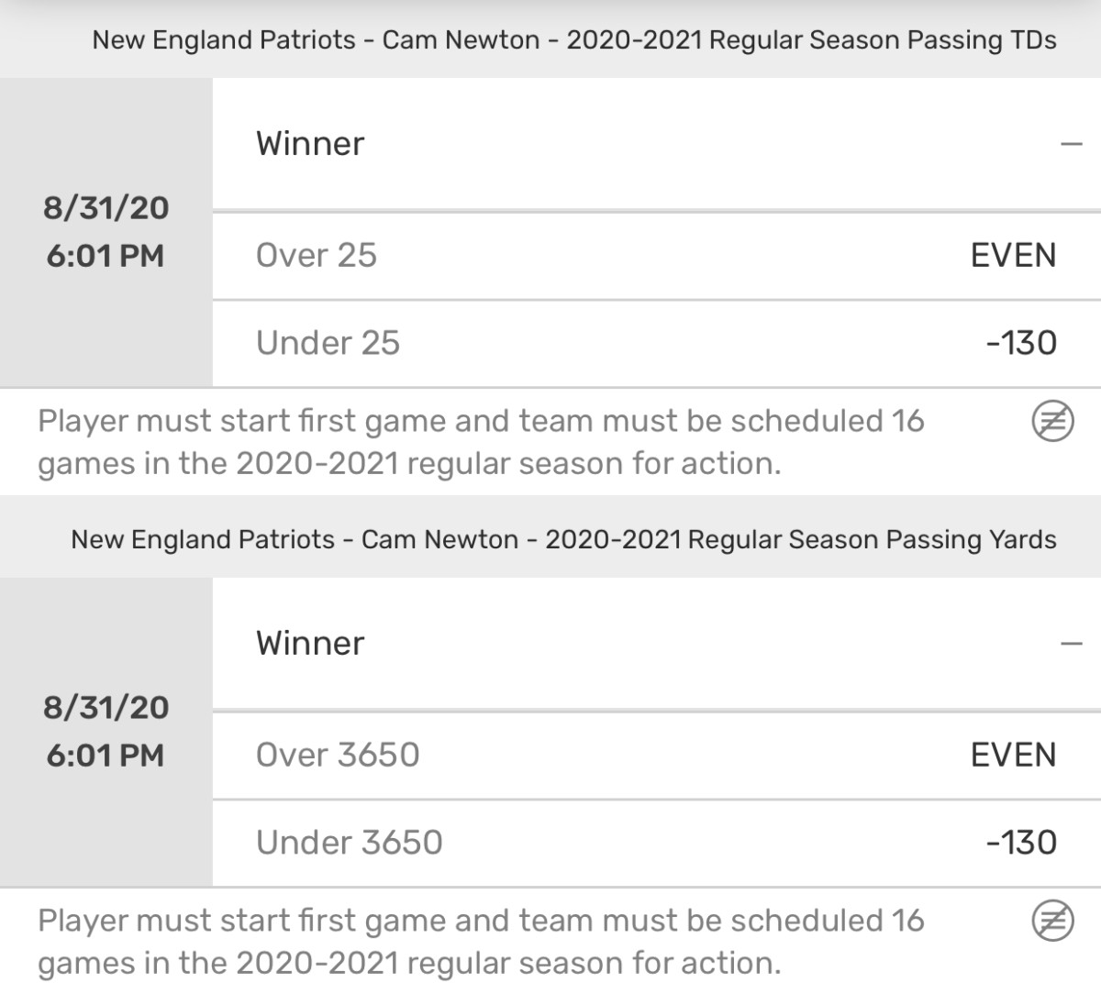1101x994 pixels.
Task: Select Under 3650 at -130 odds
Action: coord(642,841)
